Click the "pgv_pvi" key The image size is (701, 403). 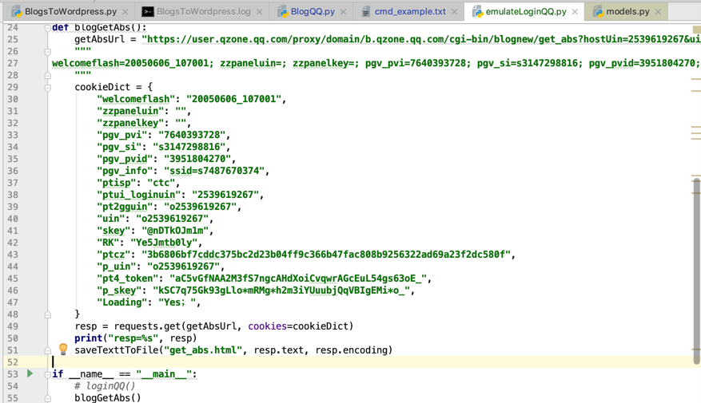[122, 135]
